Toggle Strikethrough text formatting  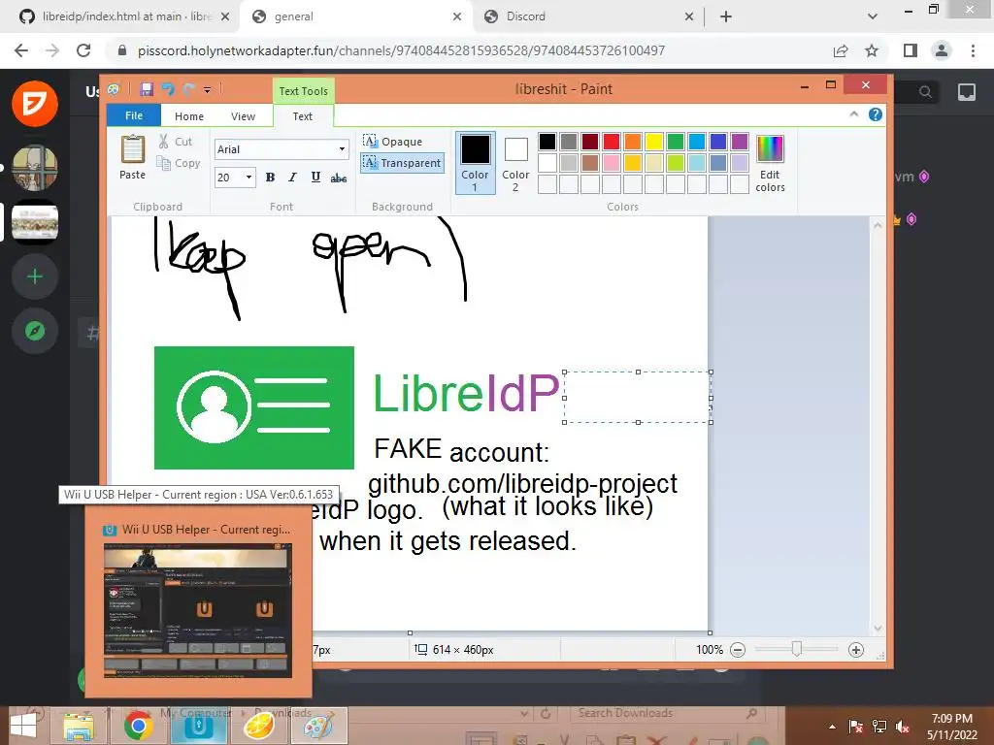(339, 178)
